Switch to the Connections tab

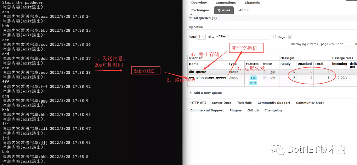(x=226, y=3)
